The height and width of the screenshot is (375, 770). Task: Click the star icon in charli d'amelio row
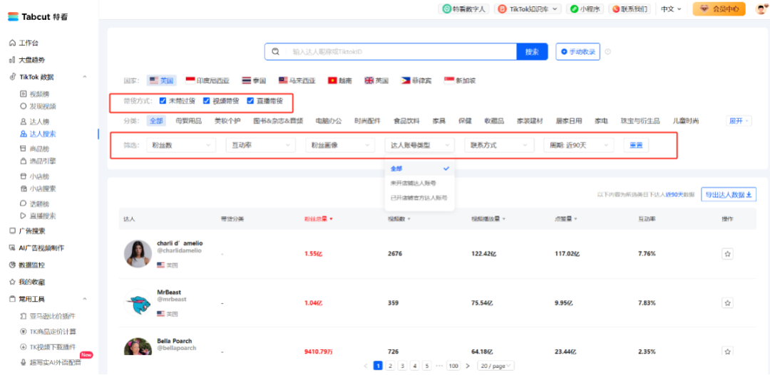tap(727, 253)
